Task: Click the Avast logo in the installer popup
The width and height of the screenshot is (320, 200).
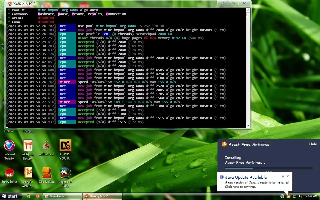Action: [x=224, y=144]
